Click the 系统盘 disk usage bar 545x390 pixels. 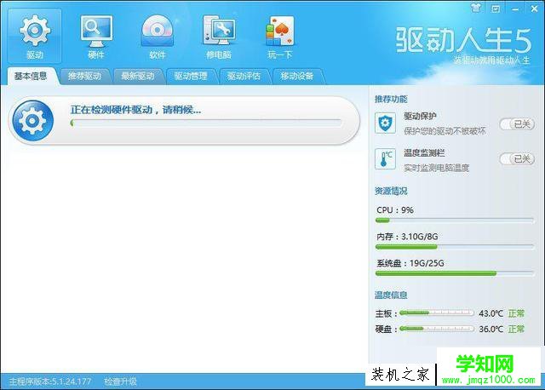(x=455, y=273)
